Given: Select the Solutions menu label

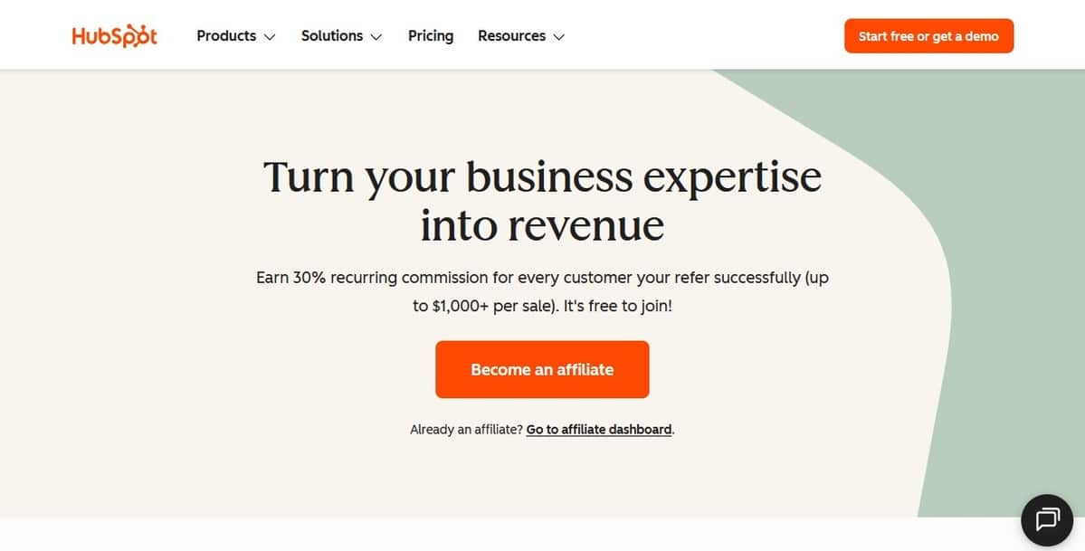Looking at the screenshot, I should (332, 36).
